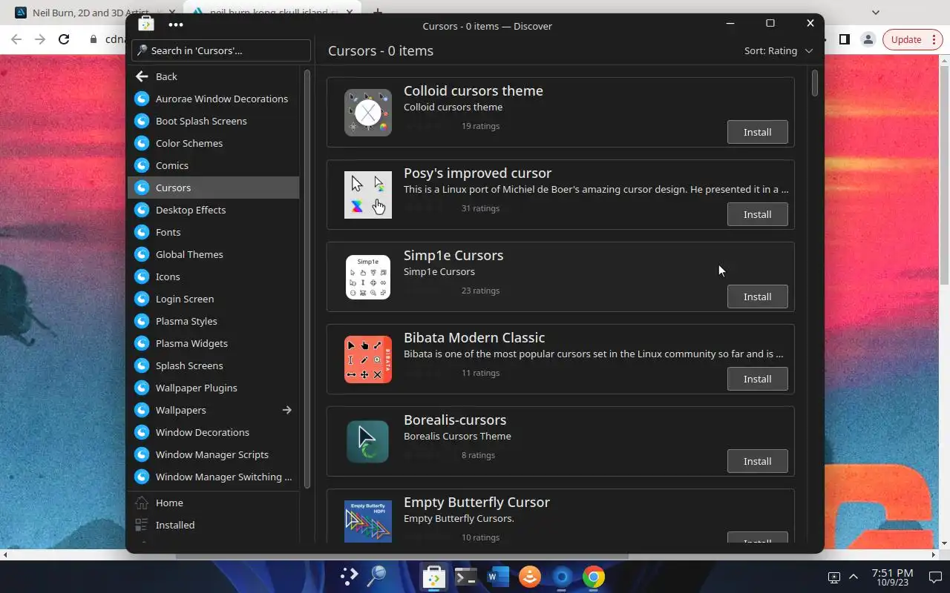The height and width of the screenshot is (593, 950).
Task: Open the Sort: Rating dropdown
Action: click(x=779, y=50)
